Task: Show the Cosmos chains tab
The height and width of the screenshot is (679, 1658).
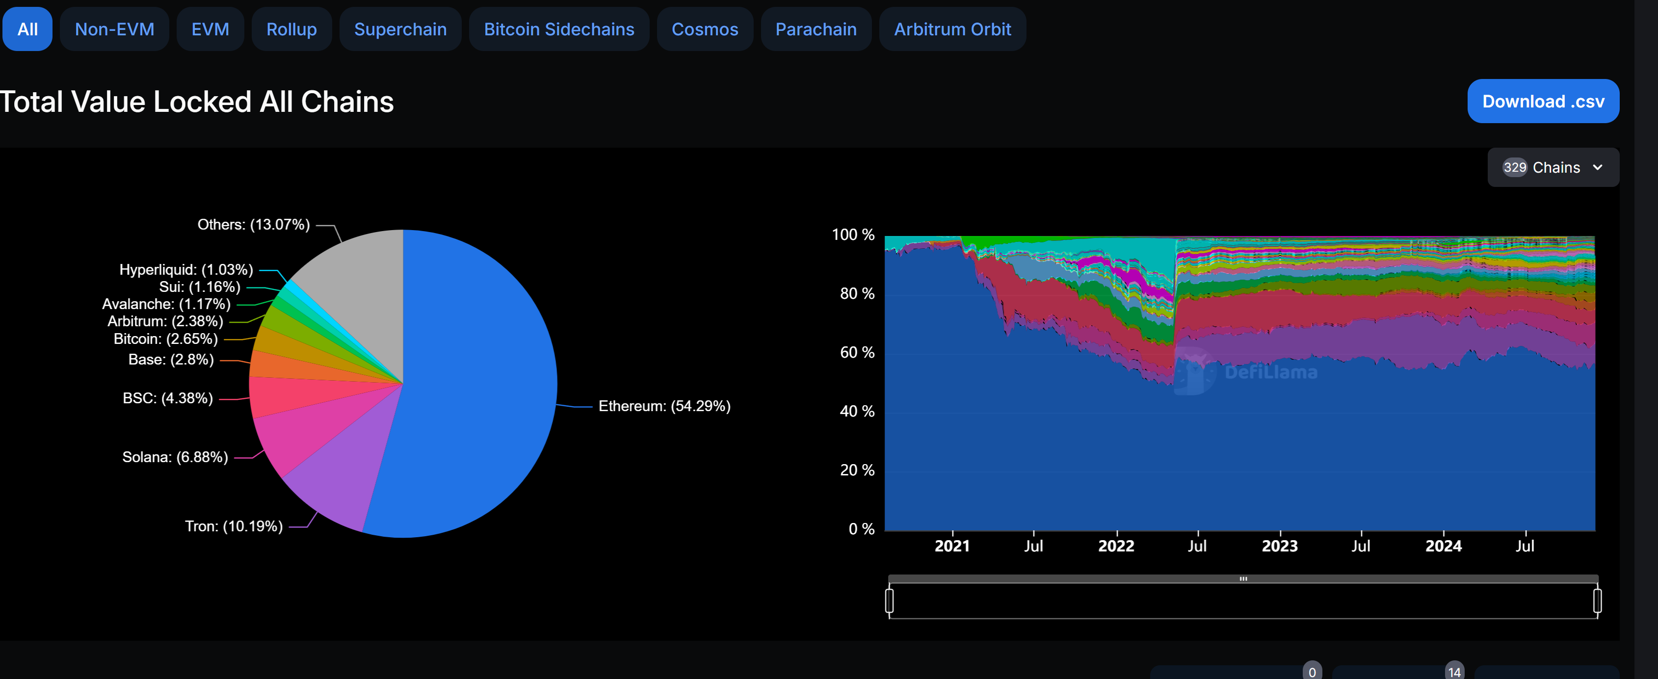Action: click(704, 29)
